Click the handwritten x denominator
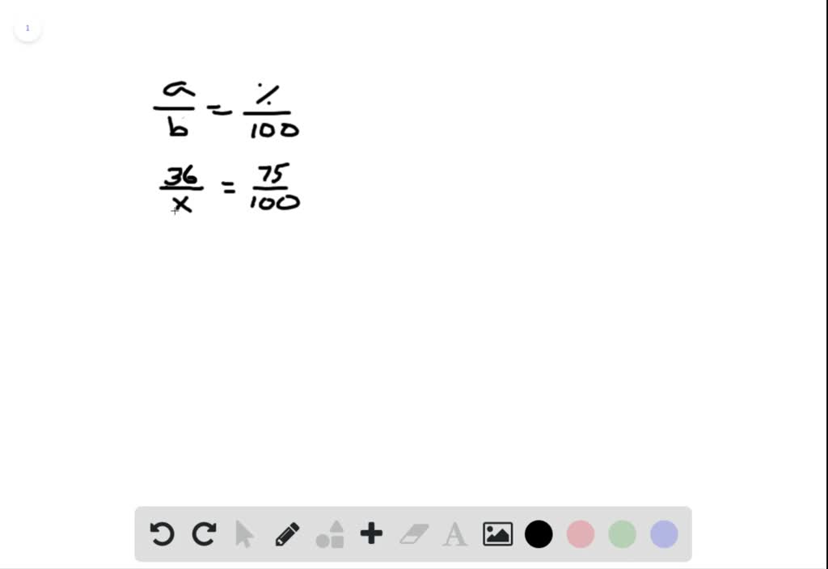Screen dimensions: 828x569 (x=182, y=204)
